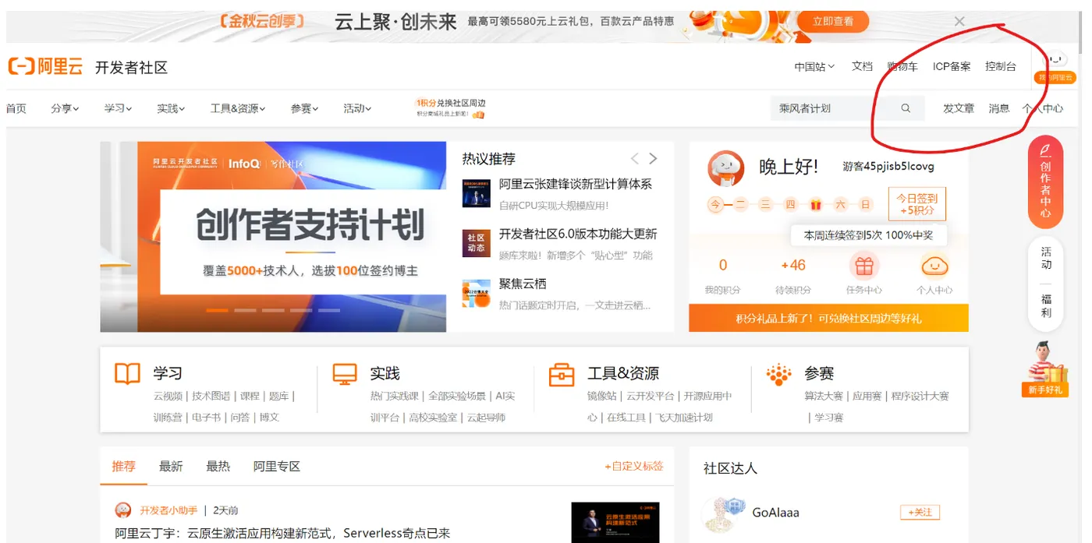The width and height of the screenshot is (1092, 543).
Task: Select the second carousel indicator
Action: tap(245, 310)
